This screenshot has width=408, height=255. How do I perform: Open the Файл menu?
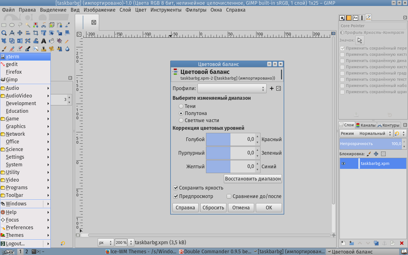click(x=8, y=10)
